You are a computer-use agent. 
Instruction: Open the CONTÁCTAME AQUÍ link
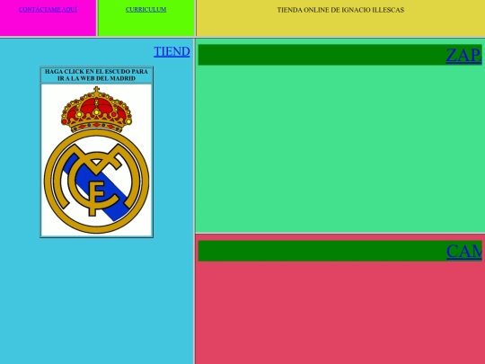48,10
